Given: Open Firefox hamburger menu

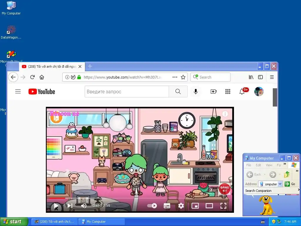Looking at the screenshot, I should point(272,77).
